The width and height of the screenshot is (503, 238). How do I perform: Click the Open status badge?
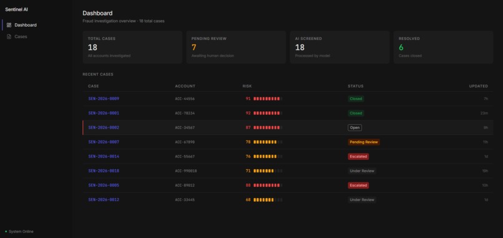(355, 127)
